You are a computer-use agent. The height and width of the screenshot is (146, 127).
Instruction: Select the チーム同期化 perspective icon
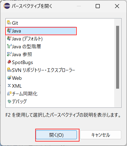pos(9,93)
